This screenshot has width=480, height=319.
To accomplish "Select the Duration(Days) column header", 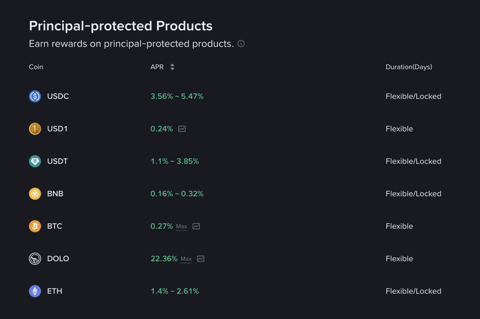I will (x=408, y=67).
